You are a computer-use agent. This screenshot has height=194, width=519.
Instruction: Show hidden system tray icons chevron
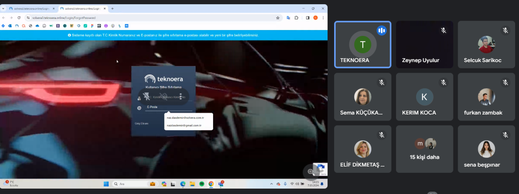272,184
